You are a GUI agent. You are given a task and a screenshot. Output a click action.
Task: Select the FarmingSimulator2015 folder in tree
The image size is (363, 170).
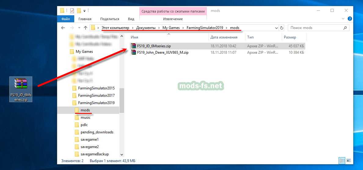point(96,88)
